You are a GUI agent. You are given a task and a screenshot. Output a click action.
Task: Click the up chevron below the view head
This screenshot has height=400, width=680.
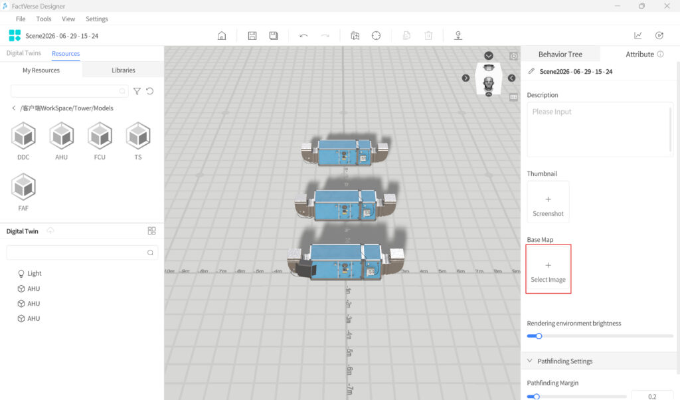click(x=489, y=94)
